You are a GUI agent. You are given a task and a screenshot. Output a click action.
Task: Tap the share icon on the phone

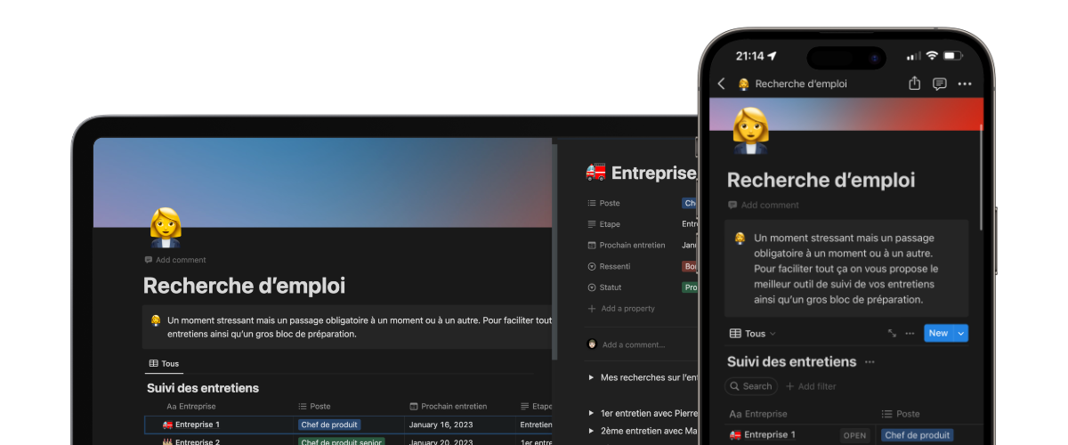pyautogui.click(x=914, y=83)
